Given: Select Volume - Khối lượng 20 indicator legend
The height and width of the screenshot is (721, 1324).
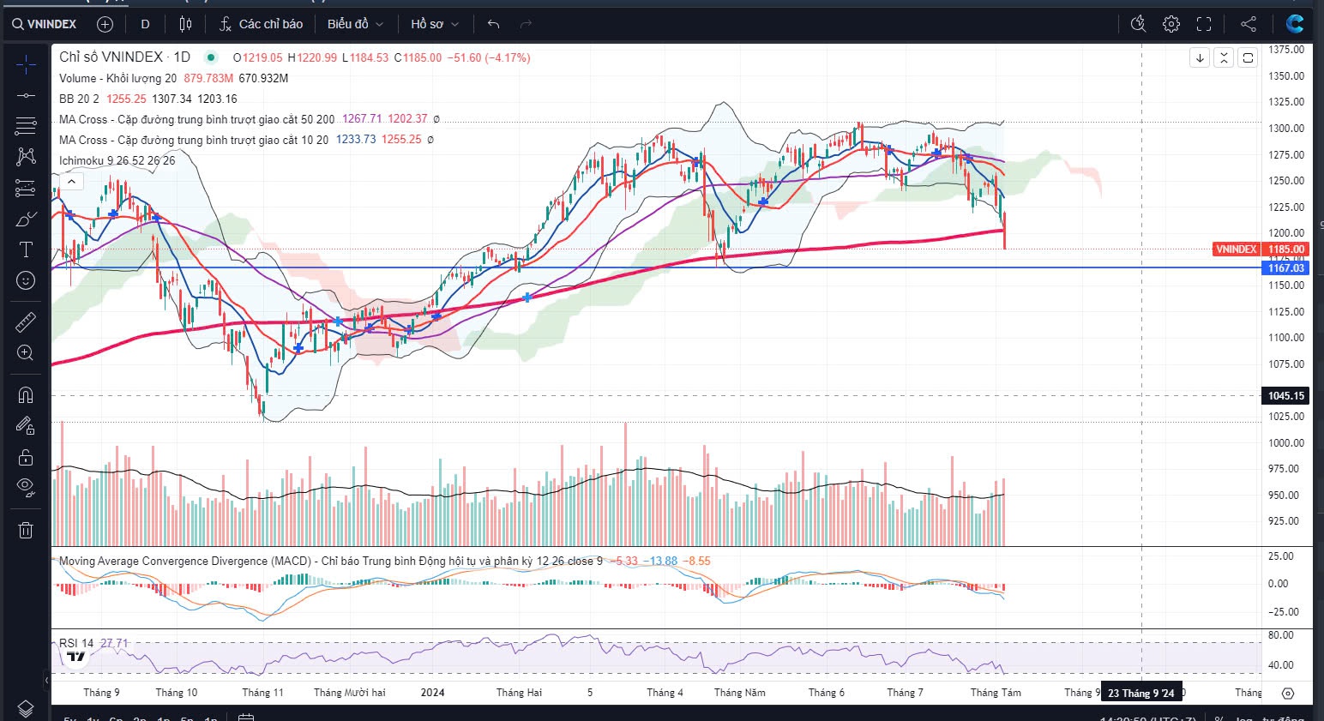Looking at the screenshot, I should 117,78.
